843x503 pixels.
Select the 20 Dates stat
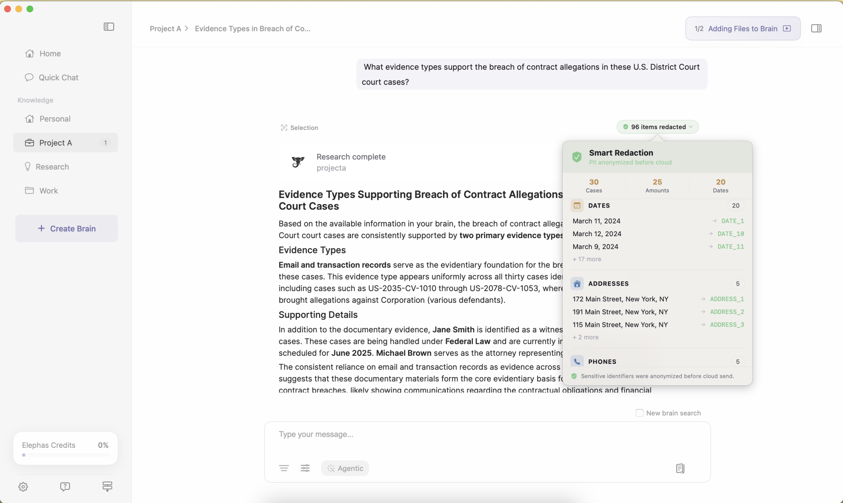pos(720,186)
